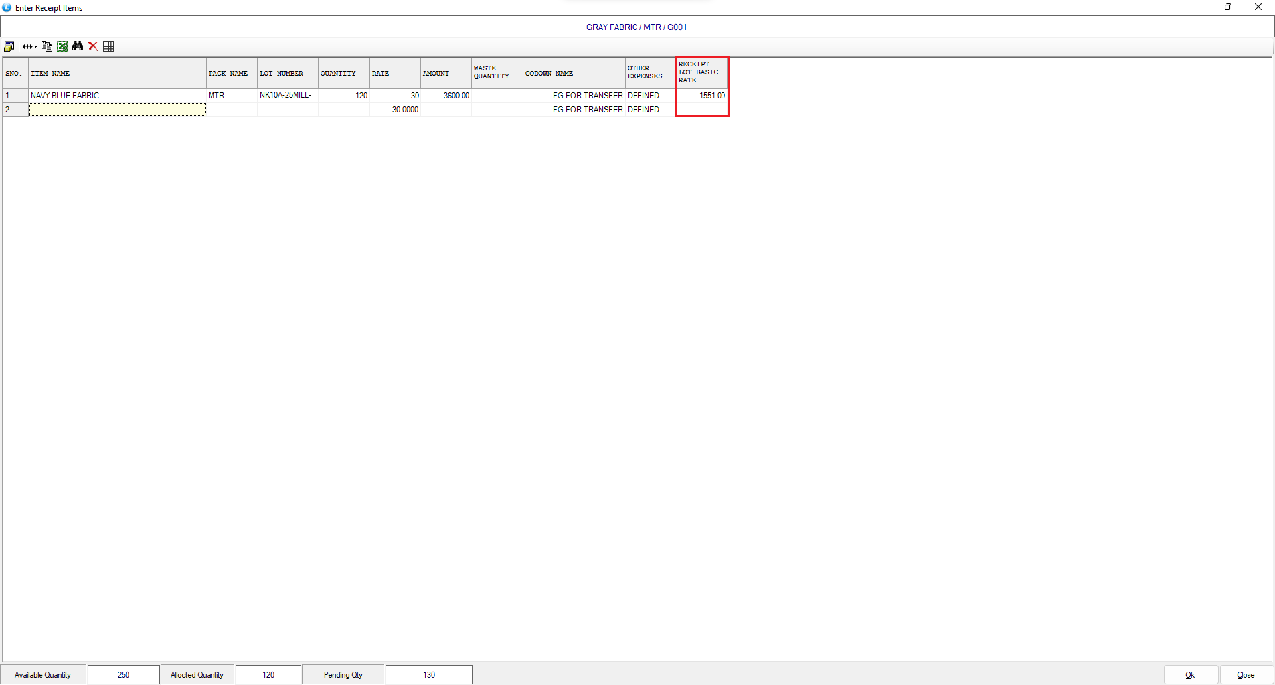1275x685 pixels.
Task: Select the lot number NK10A-25MILL- cell
Action: [x=287, y=96]
